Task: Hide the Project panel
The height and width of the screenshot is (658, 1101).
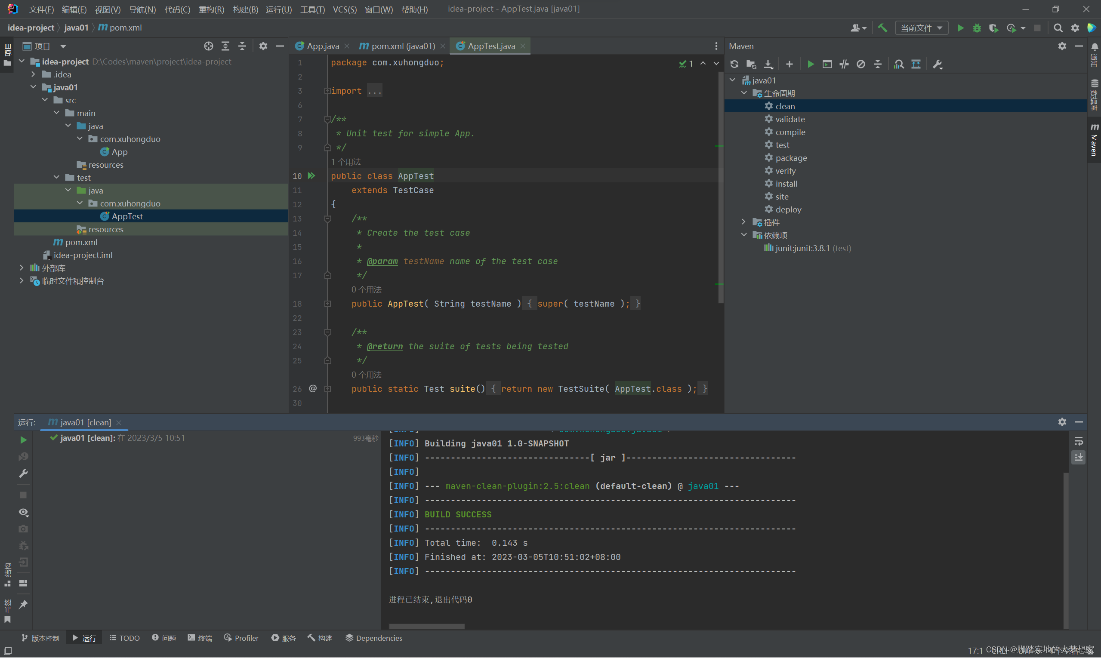Action: click(280, 46)
